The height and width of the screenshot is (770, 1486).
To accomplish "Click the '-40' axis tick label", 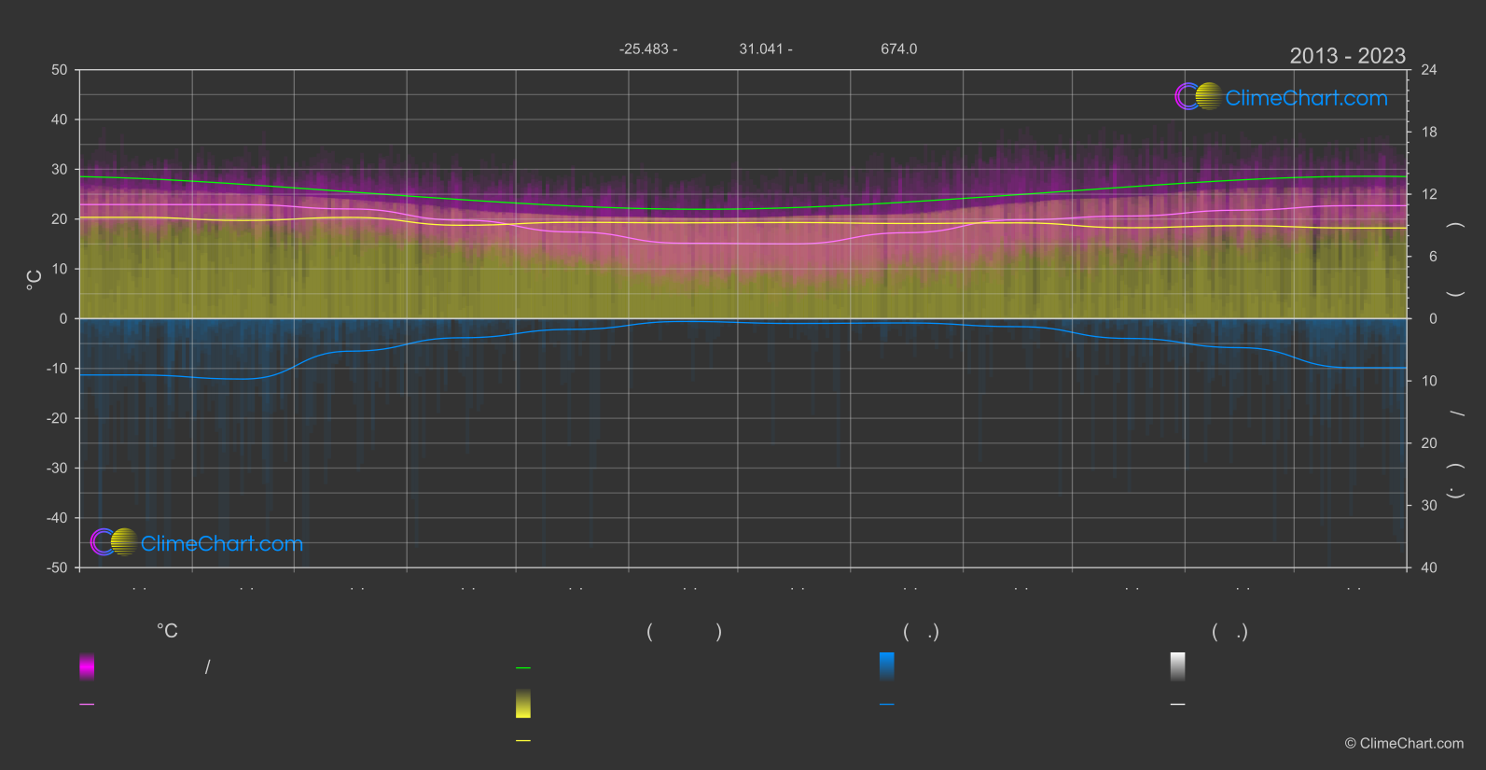I will click(x=58, y=518).
